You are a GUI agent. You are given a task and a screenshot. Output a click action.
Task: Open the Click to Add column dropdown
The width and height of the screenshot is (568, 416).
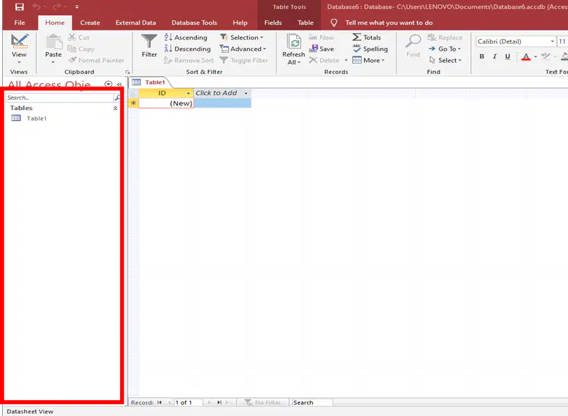246,93
